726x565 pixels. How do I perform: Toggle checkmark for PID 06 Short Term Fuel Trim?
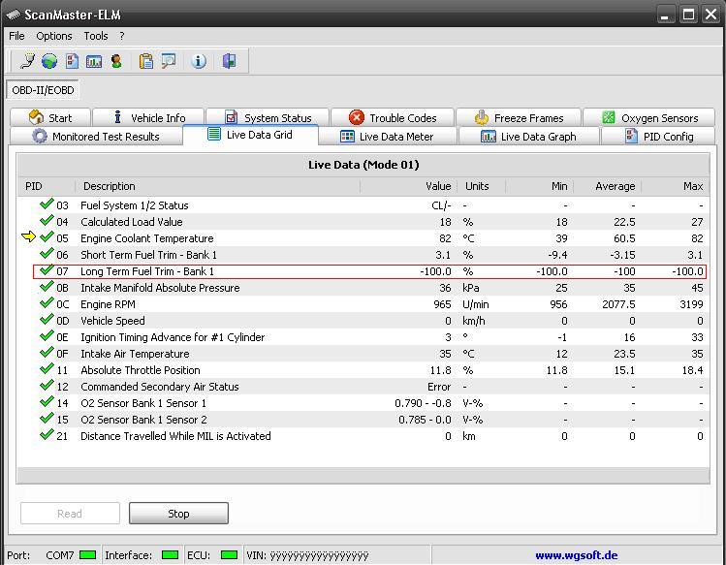coord(47,253)
